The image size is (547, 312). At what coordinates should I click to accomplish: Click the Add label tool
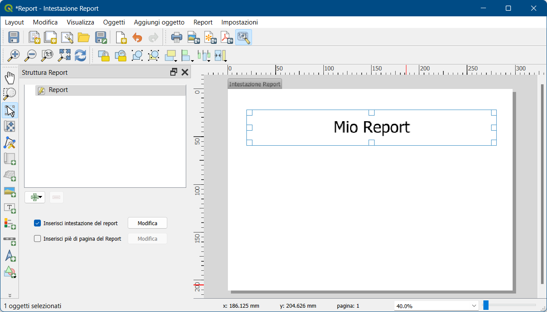(x=9, y=208)
